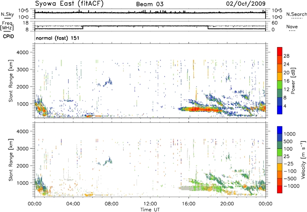This screenshot has height=212, width=307.
Task: Click the '16:00' time axis label
Action: click(x=188, y=204)
